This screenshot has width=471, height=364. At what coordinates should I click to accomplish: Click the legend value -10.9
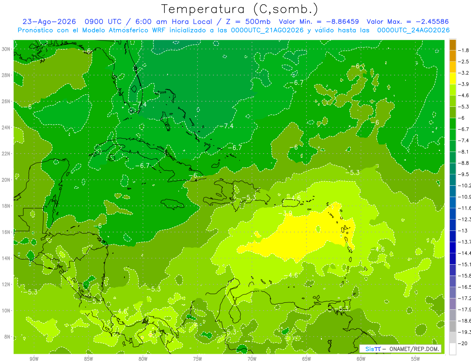[465, 196]
